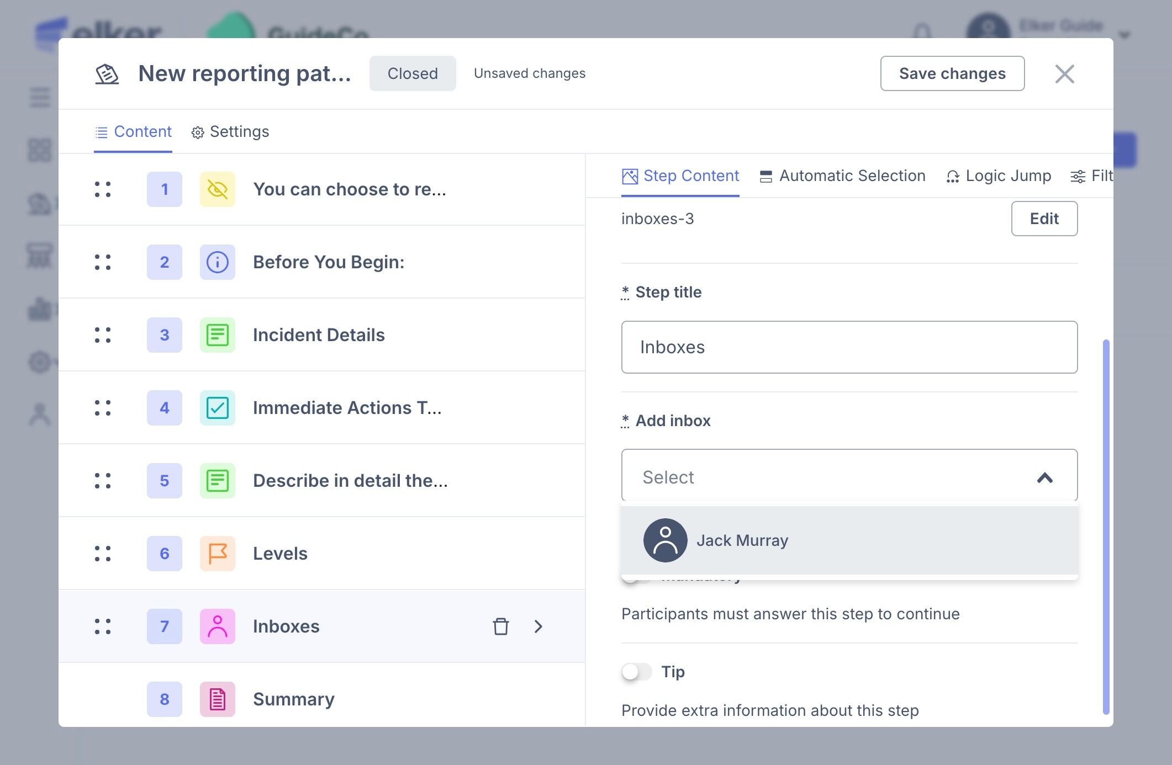
Task: Switch to the Settings tab
Action: [230, 132]
